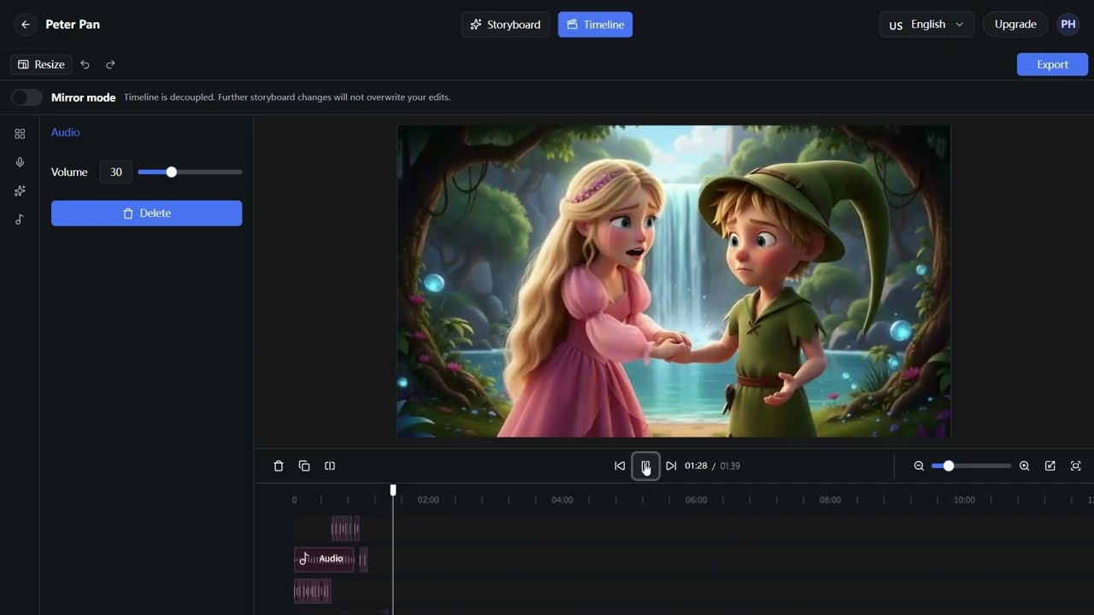This screenshot has height=615, width=1094.
Task: Open the sparkle effects sidebar icon
Action: coord(20,191)
